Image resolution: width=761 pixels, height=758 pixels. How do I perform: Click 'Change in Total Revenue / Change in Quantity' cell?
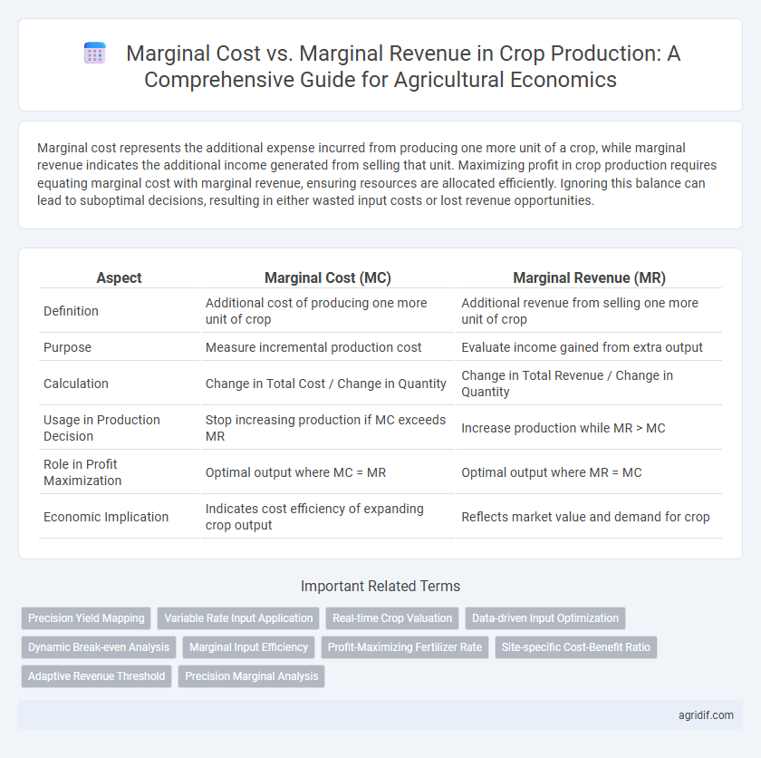(x=589, y=384)
